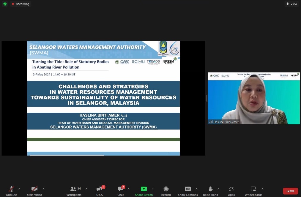Open the Q&A panel
This screenshot has width=301, height=197.
(100, 191)
